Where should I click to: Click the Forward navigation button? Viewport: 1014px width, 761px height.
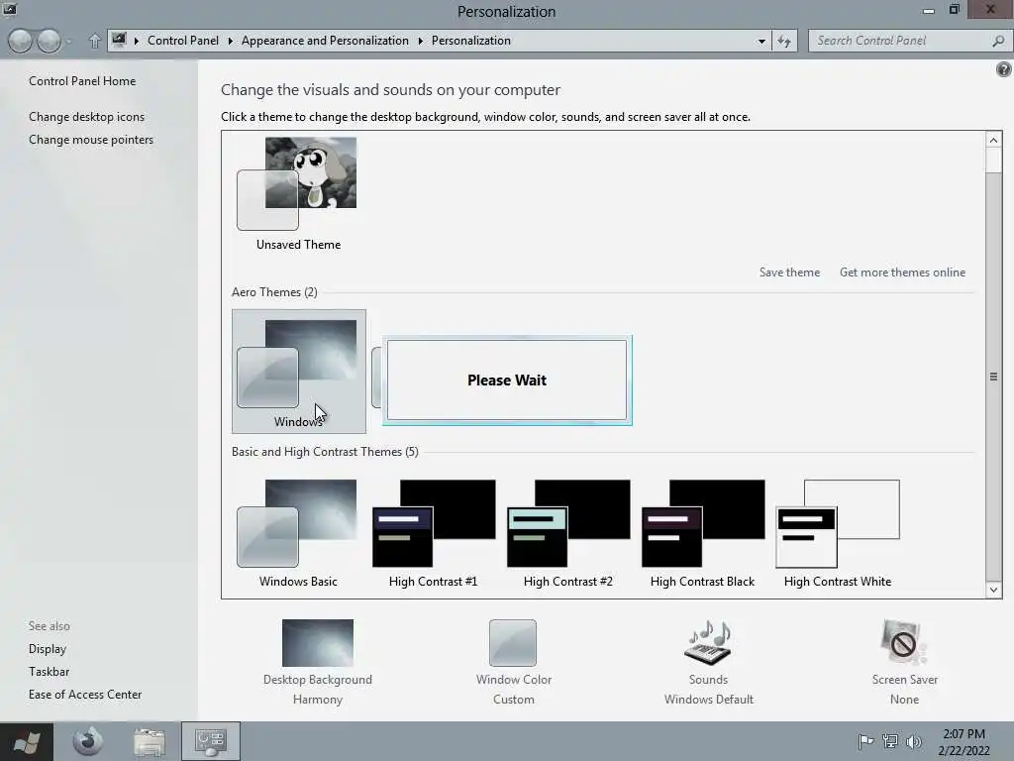[x=50, y=41]
